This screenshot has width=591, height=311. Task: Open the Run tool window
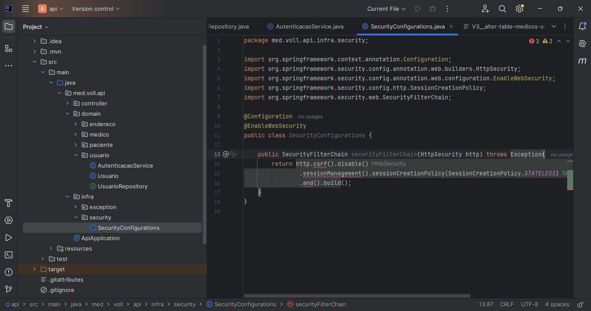[x=9, y=238]
